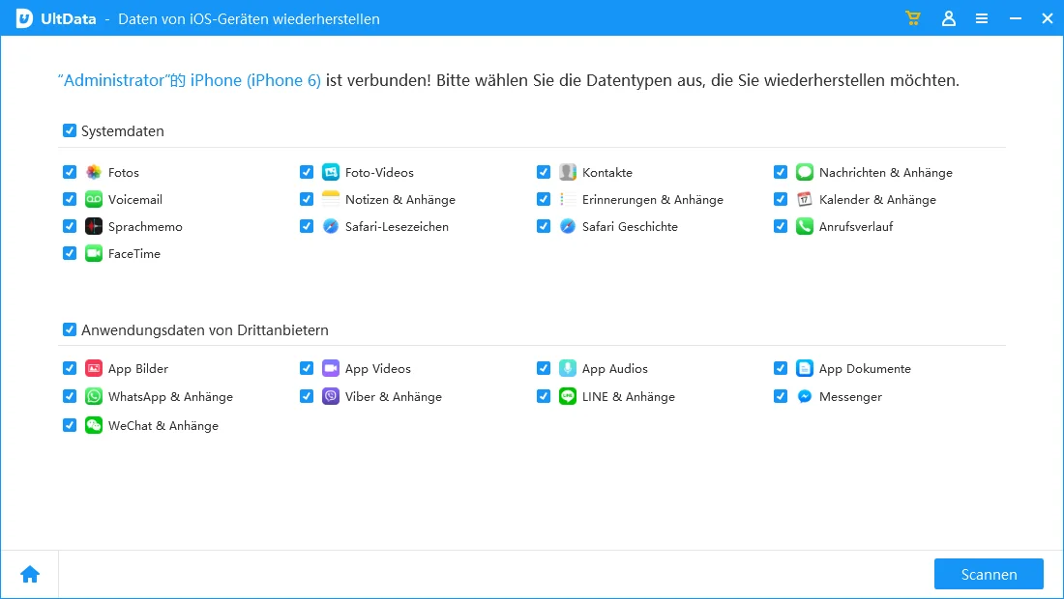Click the WhatsApp icon
The width and height of the screenshot is (1064, 599).
(94, 396)
